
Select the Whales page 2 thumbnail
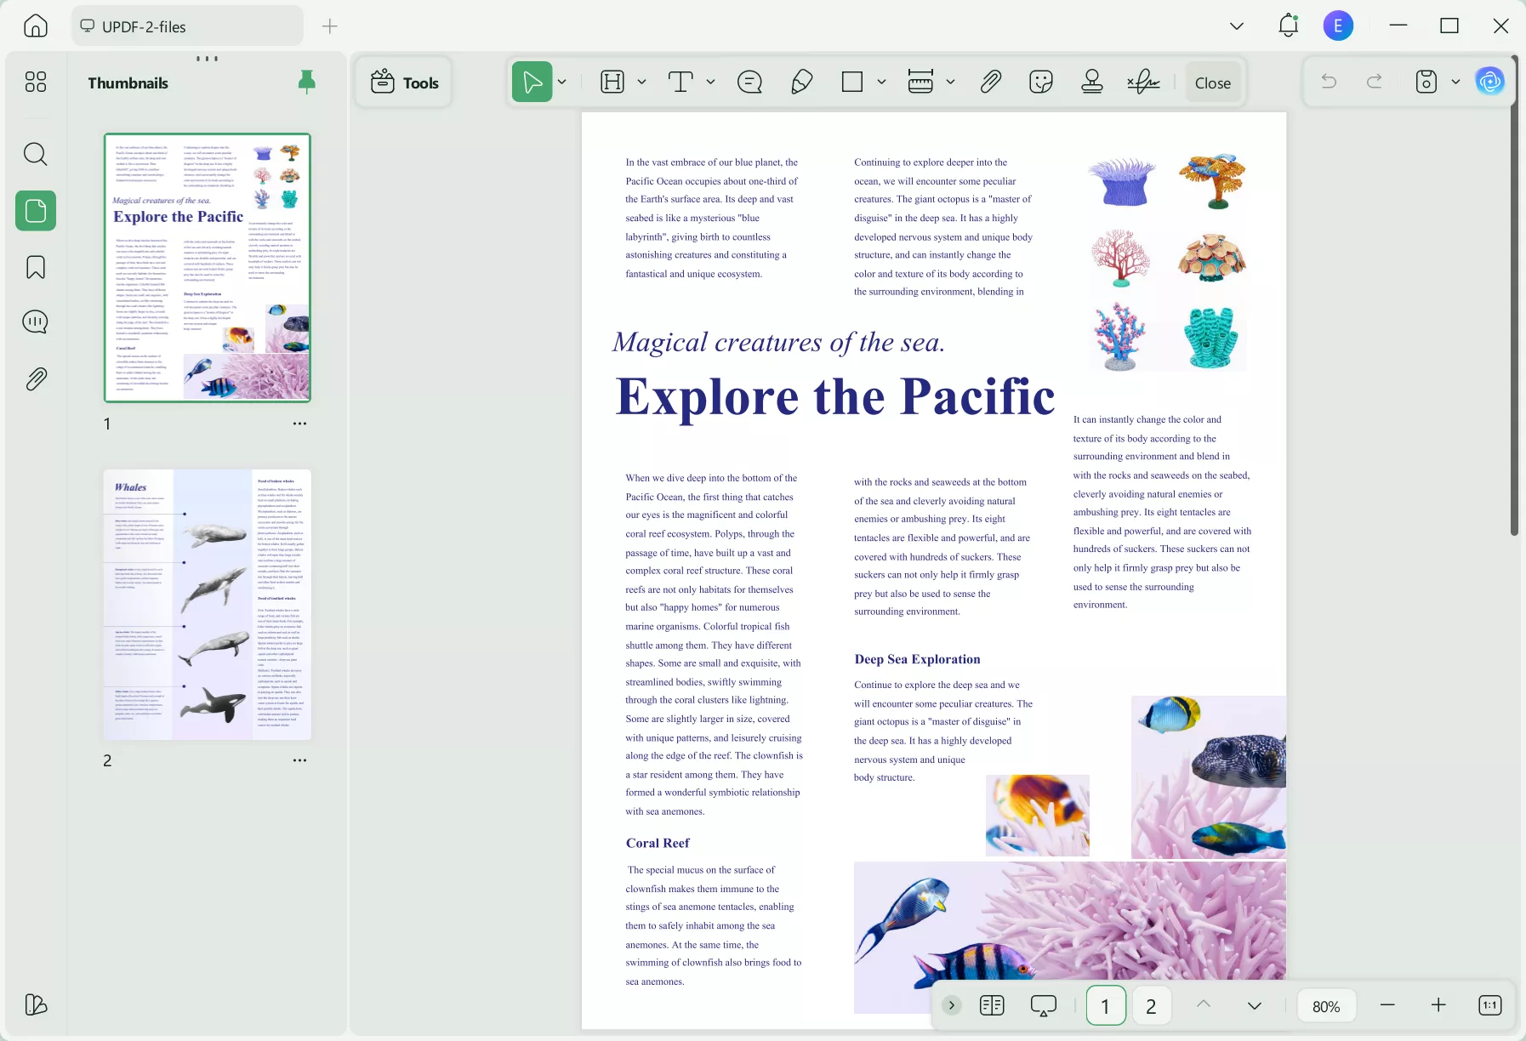[x=208, y=605]
